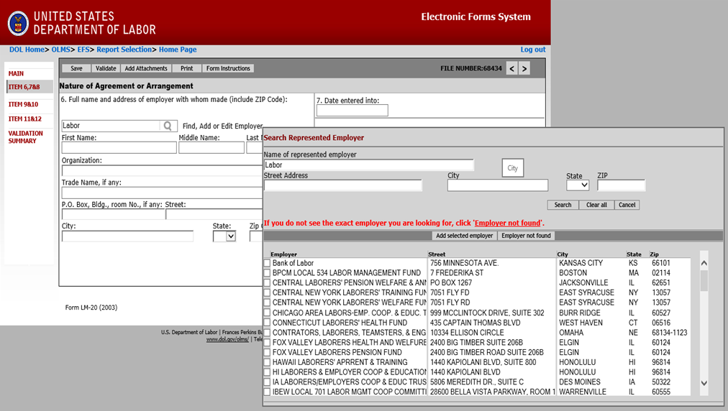Image resolution: width=728 pixels, height=411 pixels.
Task: Click the Trade Name input field
Action: click(162, 193)
